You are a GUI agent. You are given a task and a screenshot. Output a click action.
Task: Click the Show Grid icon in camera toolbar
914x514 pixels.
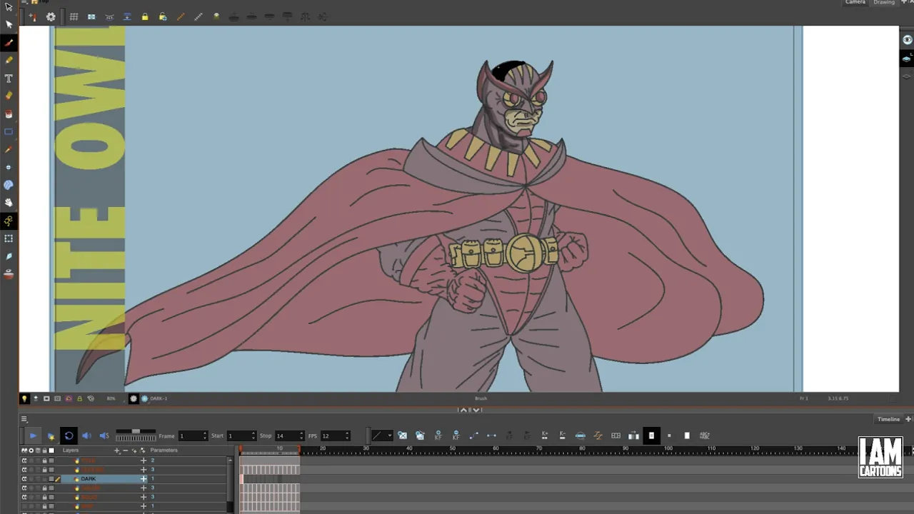[74, 16]
